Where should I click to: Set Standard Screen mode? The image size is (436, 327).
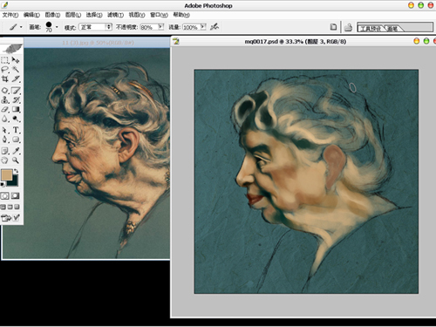pos(3,207)
